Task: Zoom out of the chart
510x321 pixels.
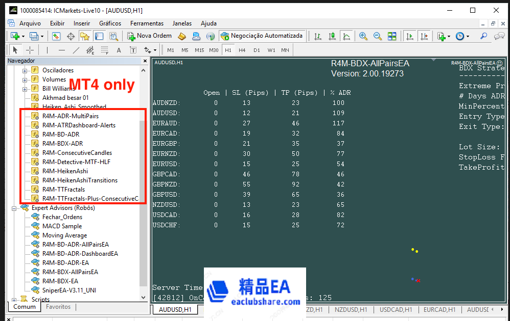Action: [377, 36]
